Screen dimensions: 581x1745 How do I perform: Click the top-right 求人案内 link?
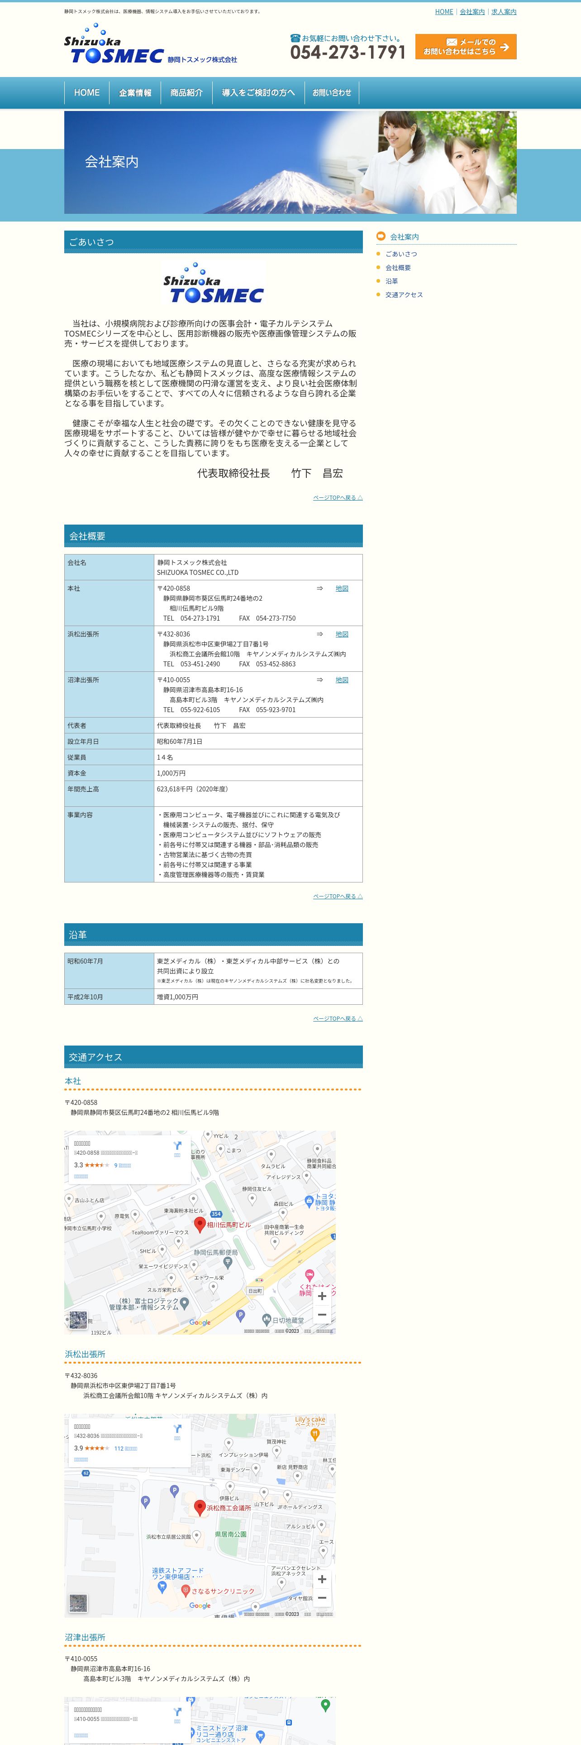(x=504, y=11)
